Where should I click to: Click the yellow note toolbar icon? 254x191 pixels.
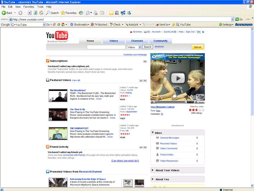[111, 13]
